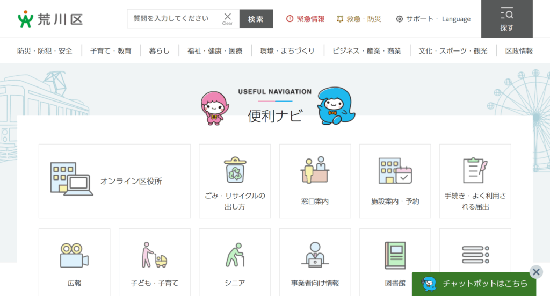This screenshot has height=296, width=550.
Task: Dismiss the chatbot banner with X
Action: click(535, 271)
